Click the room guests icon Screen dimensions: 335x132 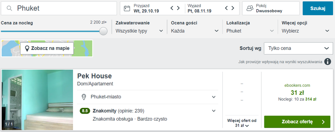250,8
